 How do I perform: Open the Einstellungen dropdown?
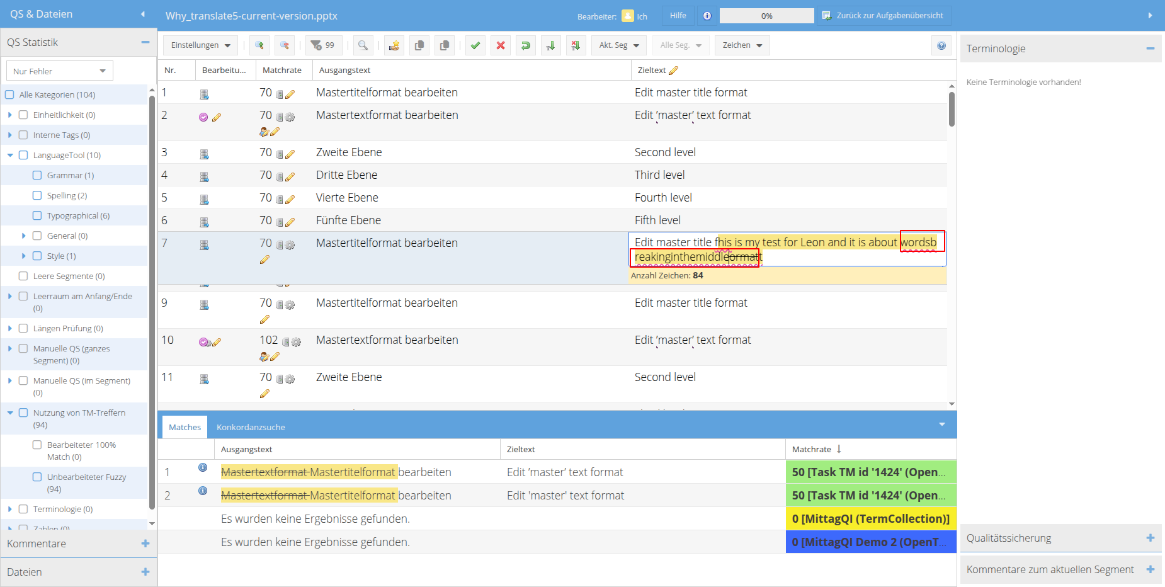200,45
